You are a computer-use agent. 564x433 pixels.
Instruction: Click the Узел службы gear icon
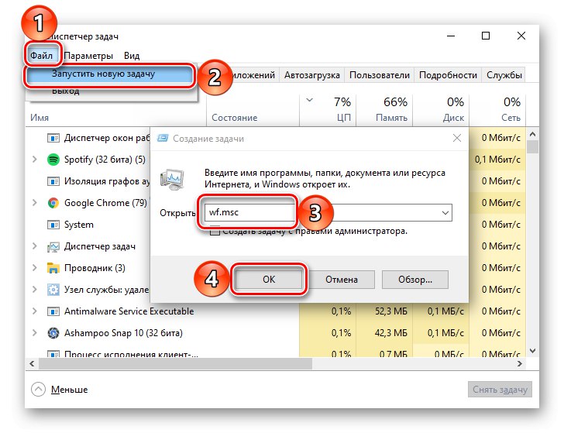pos(53,290)
